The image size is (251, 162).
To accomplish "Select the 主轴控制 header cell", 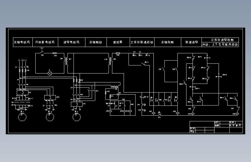I will [x=168, y=42].
